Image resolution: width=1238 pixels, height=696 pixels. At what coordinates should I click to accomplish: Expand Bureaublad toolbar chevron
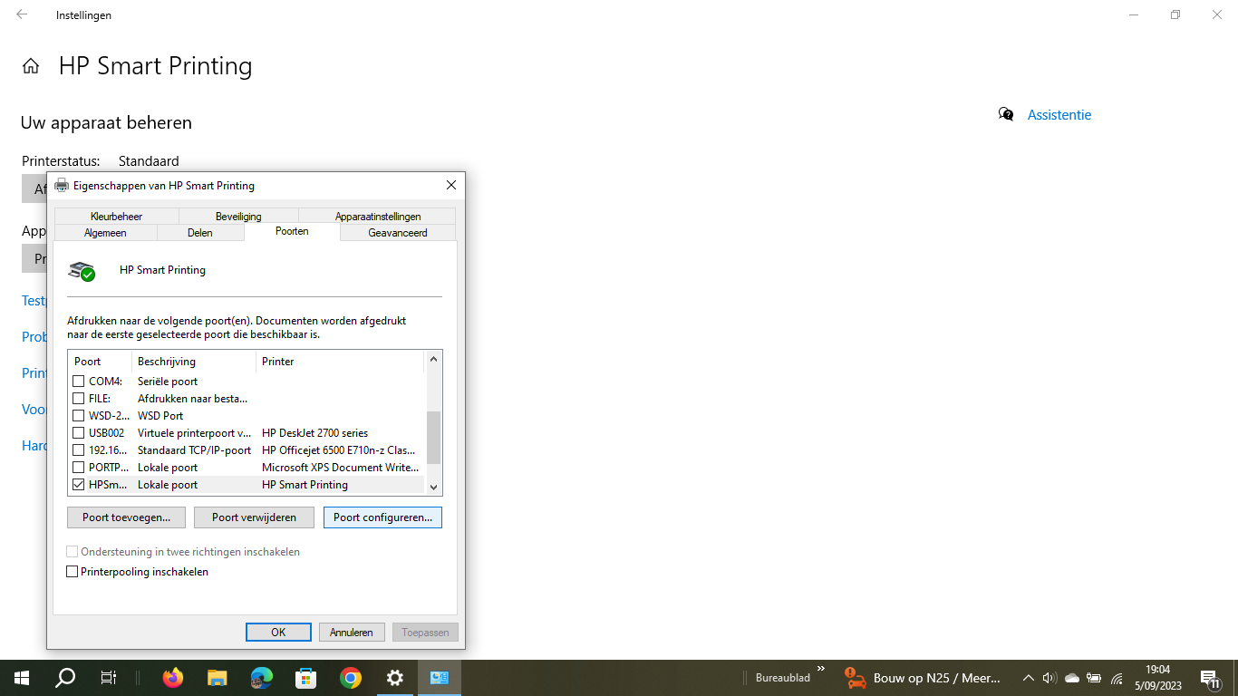[x=821, y=669]
